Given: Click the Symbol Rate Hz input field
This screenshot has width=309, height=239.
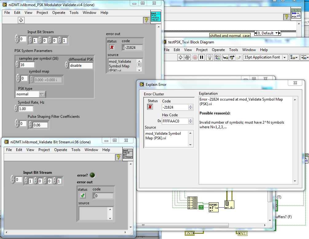Looking at the screenshot, I should 26,109.
